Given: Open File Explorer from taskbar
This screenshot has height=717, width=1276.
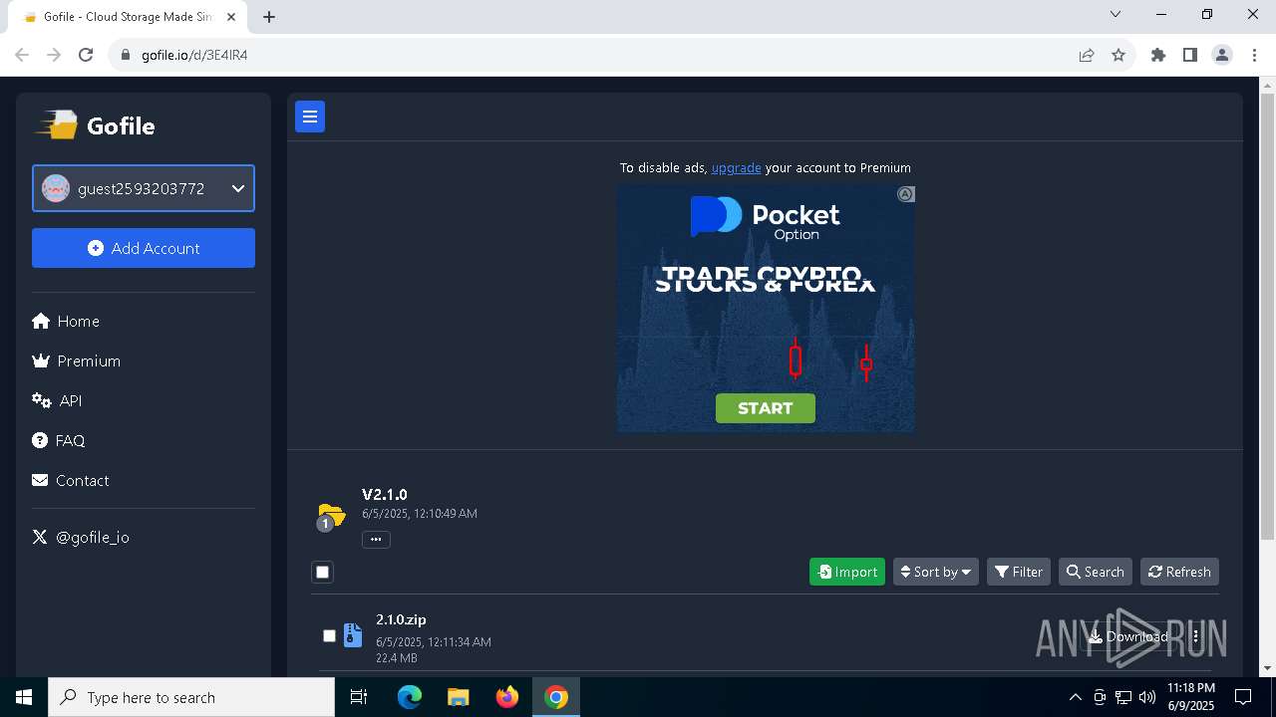Looking at the screenshot, I should tap(459, 697).
